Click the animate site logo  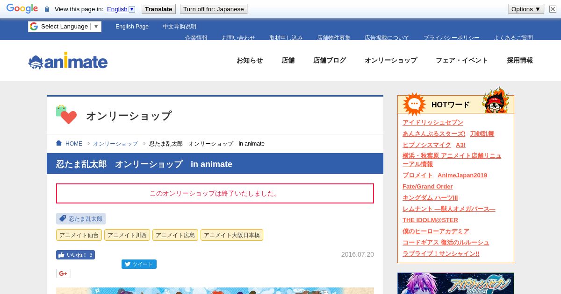point(68,61)
